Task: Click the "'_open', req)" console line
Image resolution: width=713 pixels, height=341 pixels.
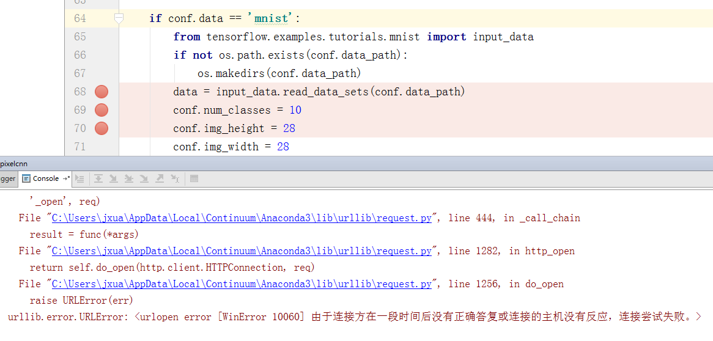Action: [65, 202]
